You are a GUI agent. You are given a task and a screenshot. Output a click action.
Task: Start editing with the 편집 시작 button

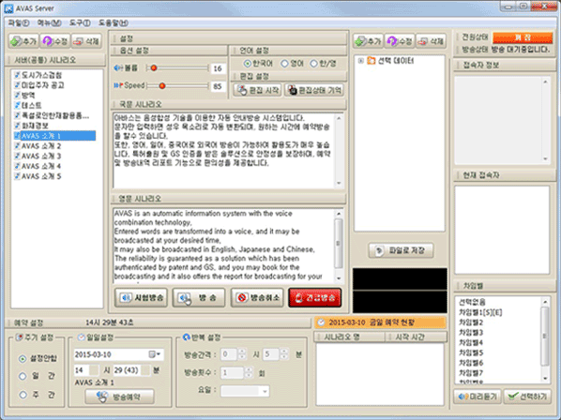click(257, 90)
